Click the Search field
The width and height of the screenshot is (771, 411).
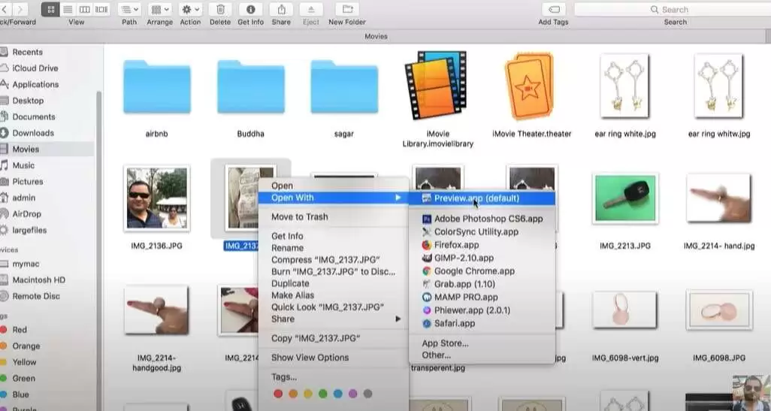coord(669,10)
